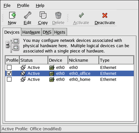Switch to the Hardware tab
Image resolution: width=139 pixels, height=133 pixels.
point(31,32)
